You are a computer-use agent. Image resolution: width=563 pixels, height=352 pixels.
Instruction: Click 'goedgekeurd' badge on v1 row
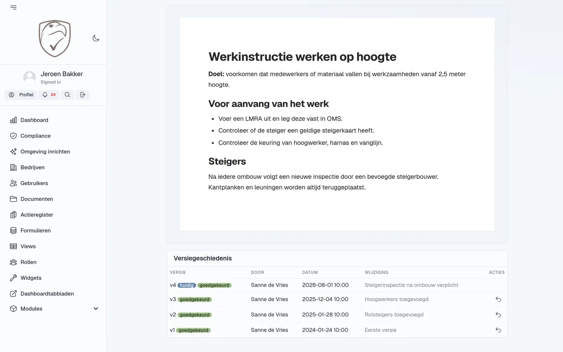[193, 330]
